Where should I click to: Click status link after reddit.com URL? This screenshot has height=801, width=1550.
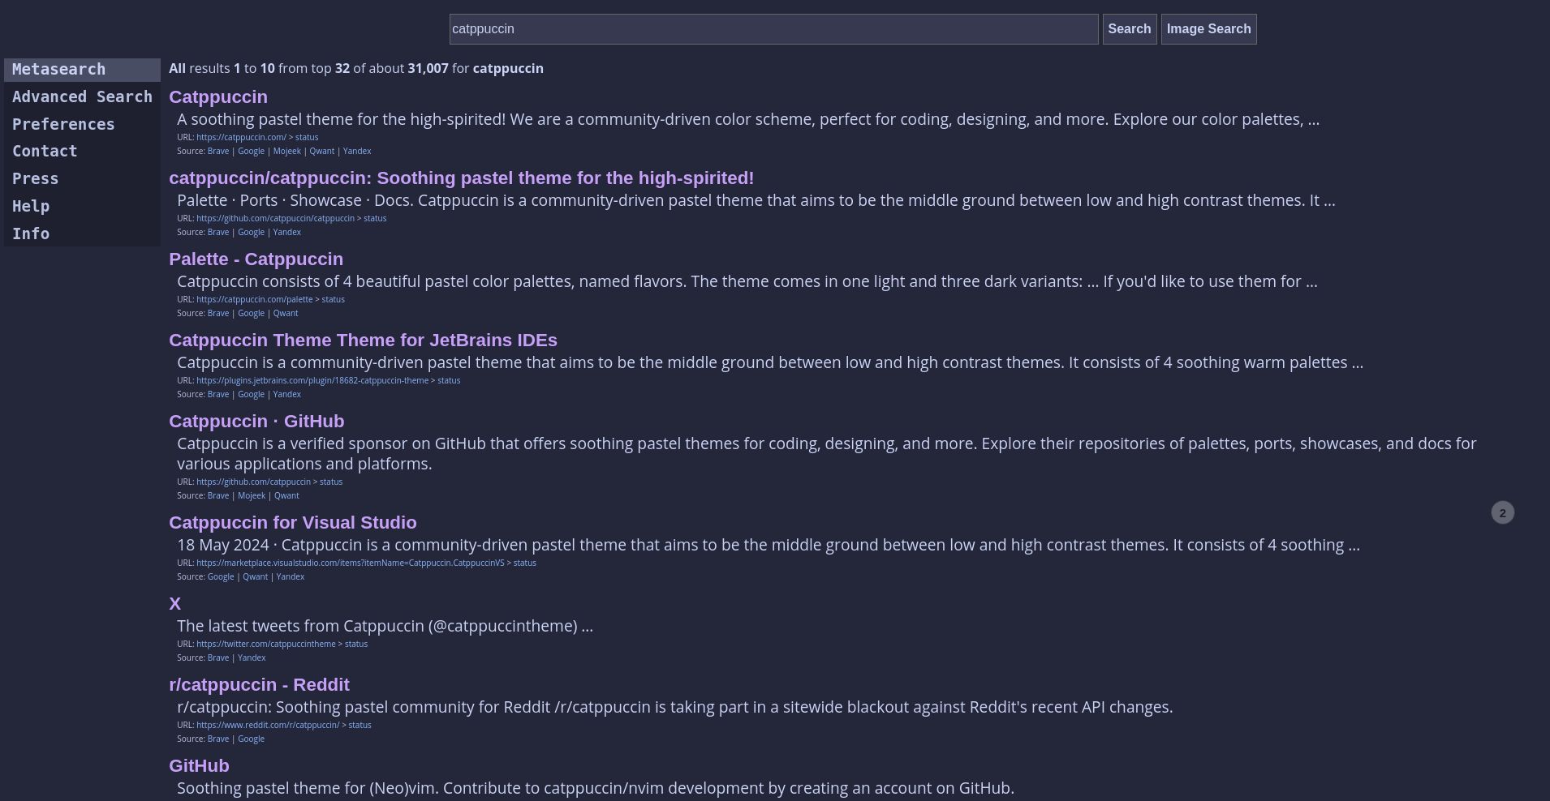pyautogui.click(x=360, y=725)
